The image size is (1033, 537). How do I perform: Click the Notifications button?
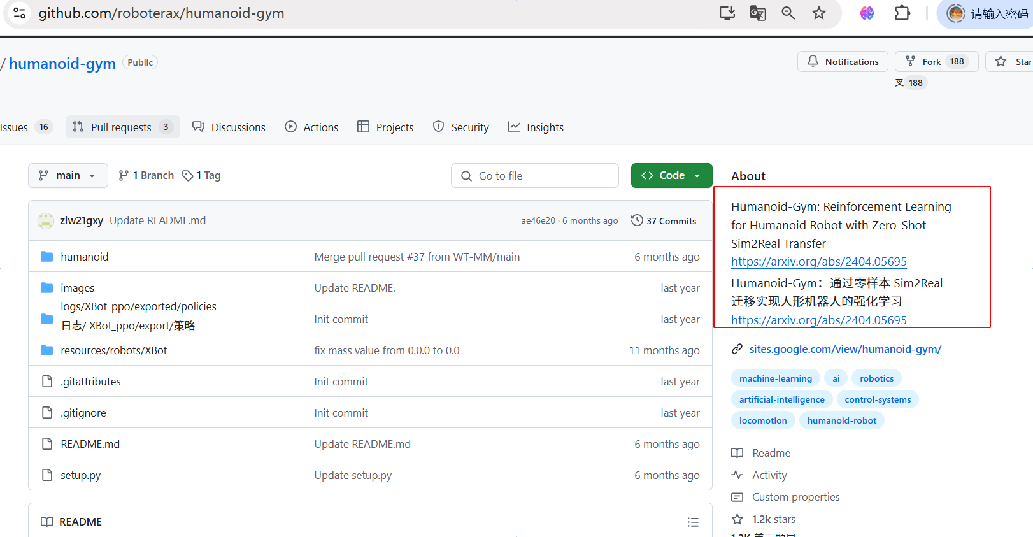tap(843, 62)
